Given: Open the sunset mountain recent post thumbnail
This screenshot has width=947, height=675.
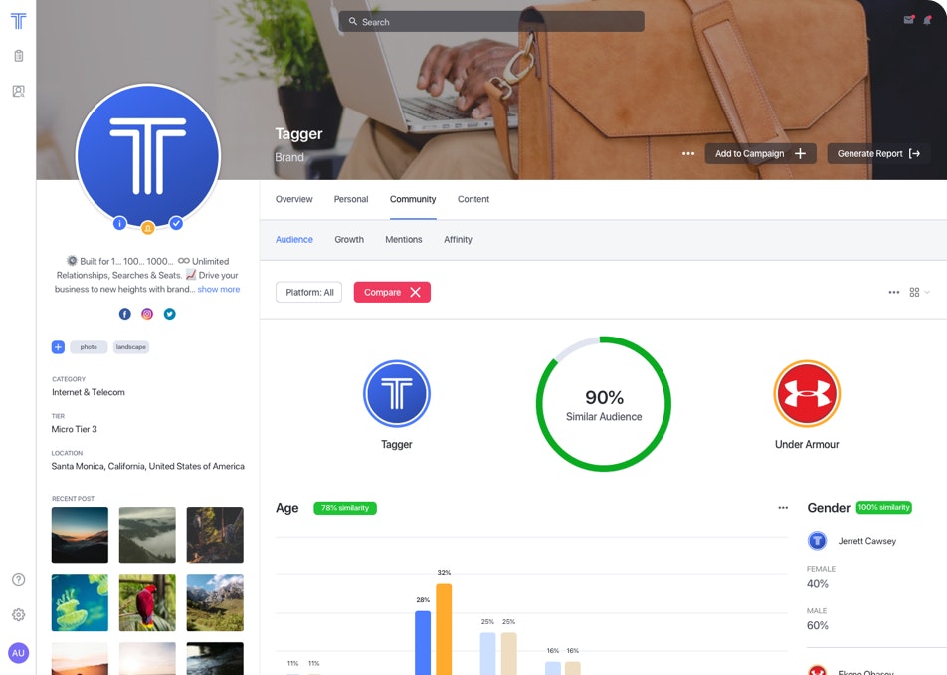Looking at the screenshot, I should tap(80, 536).
